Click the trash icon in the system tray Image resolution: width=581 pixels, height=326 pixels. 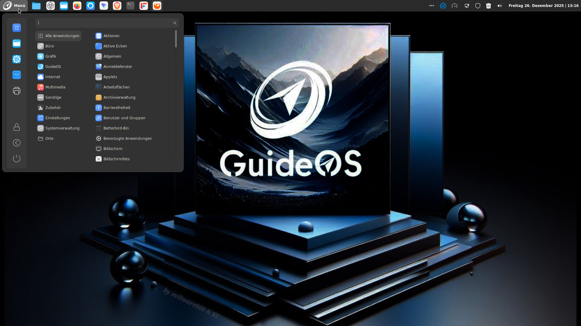tap(488, 6)
